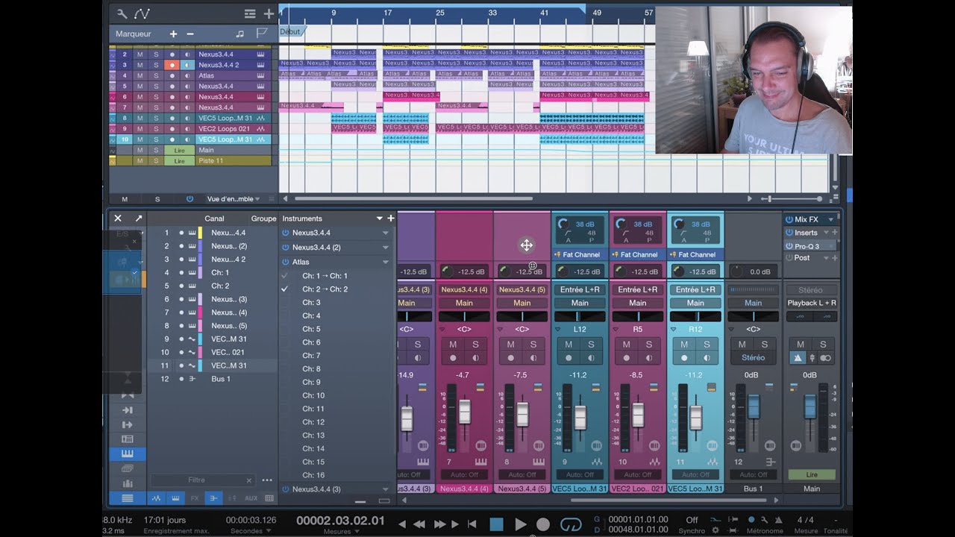Toggle bus channels filter icon
955x537 pixels.
tap(213, 497)
